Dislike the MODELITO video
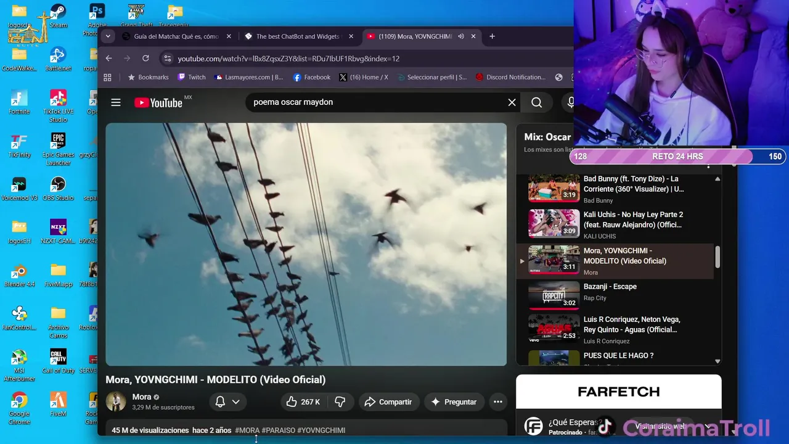Screen dimensions: 789x444 pyautogui.click(x=340, y=402)
